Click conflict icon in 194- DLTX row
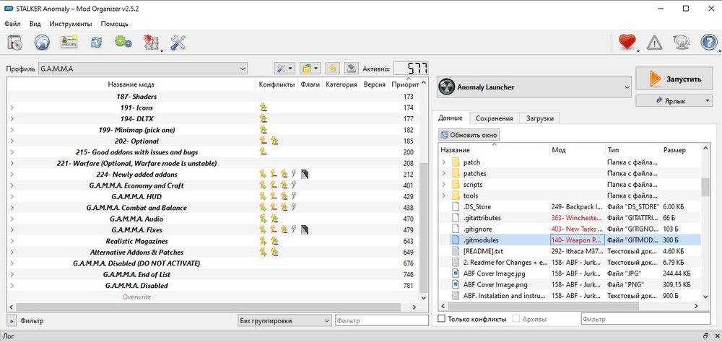722x342 pixels. [x=263, y=119]
